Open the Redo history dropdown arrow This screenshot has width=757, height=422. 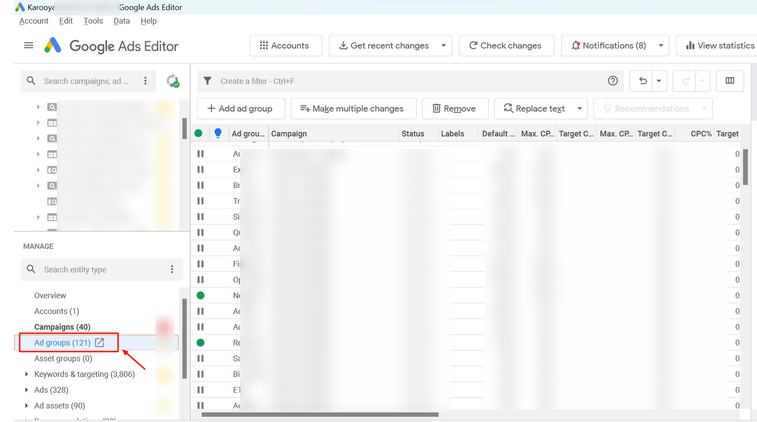click(x=702, y=81)
